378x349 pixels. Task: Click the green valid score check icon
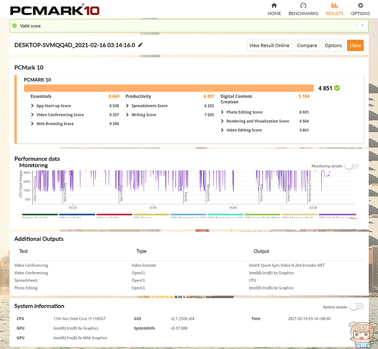pos(15,25)
